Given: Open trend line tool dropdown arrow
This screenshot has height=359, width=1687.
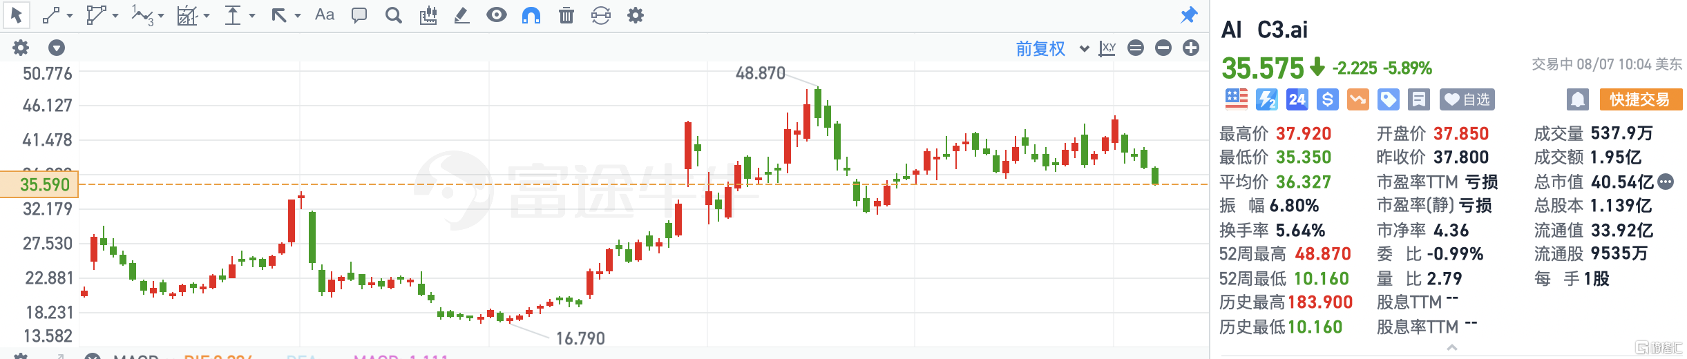Looking at the screenshot, I should (x=70, y=16).
